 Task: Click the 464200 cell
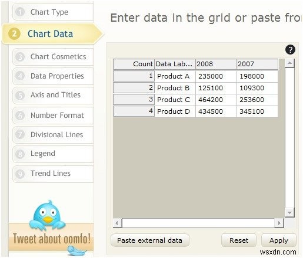(216, 100)
